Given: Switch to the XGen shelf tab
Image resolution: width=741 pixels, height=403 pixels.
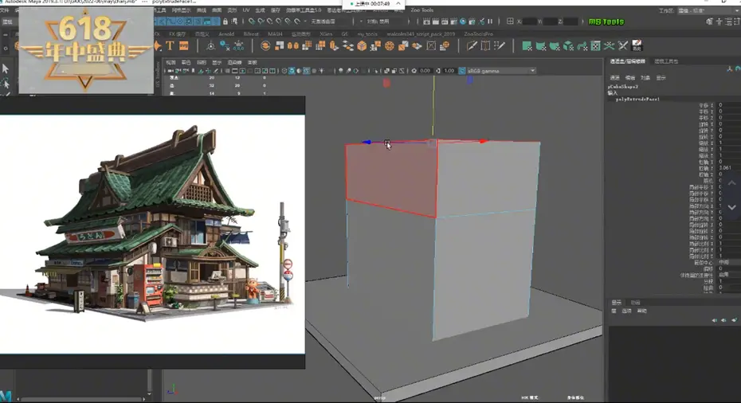Looking at the screenshot, I should 326,34.
